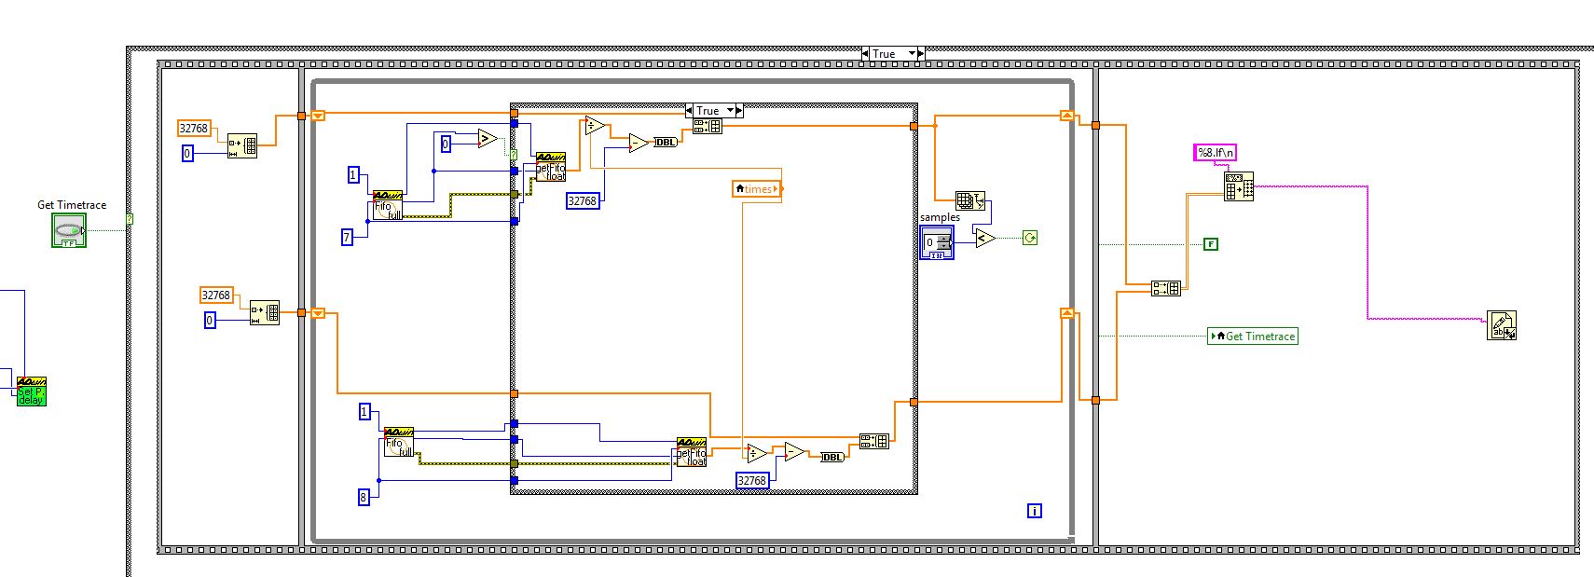Go to the previous case in the outer case structure
Screen dimensions: 1594x577
pyautogui.click(x=867, y=54)
